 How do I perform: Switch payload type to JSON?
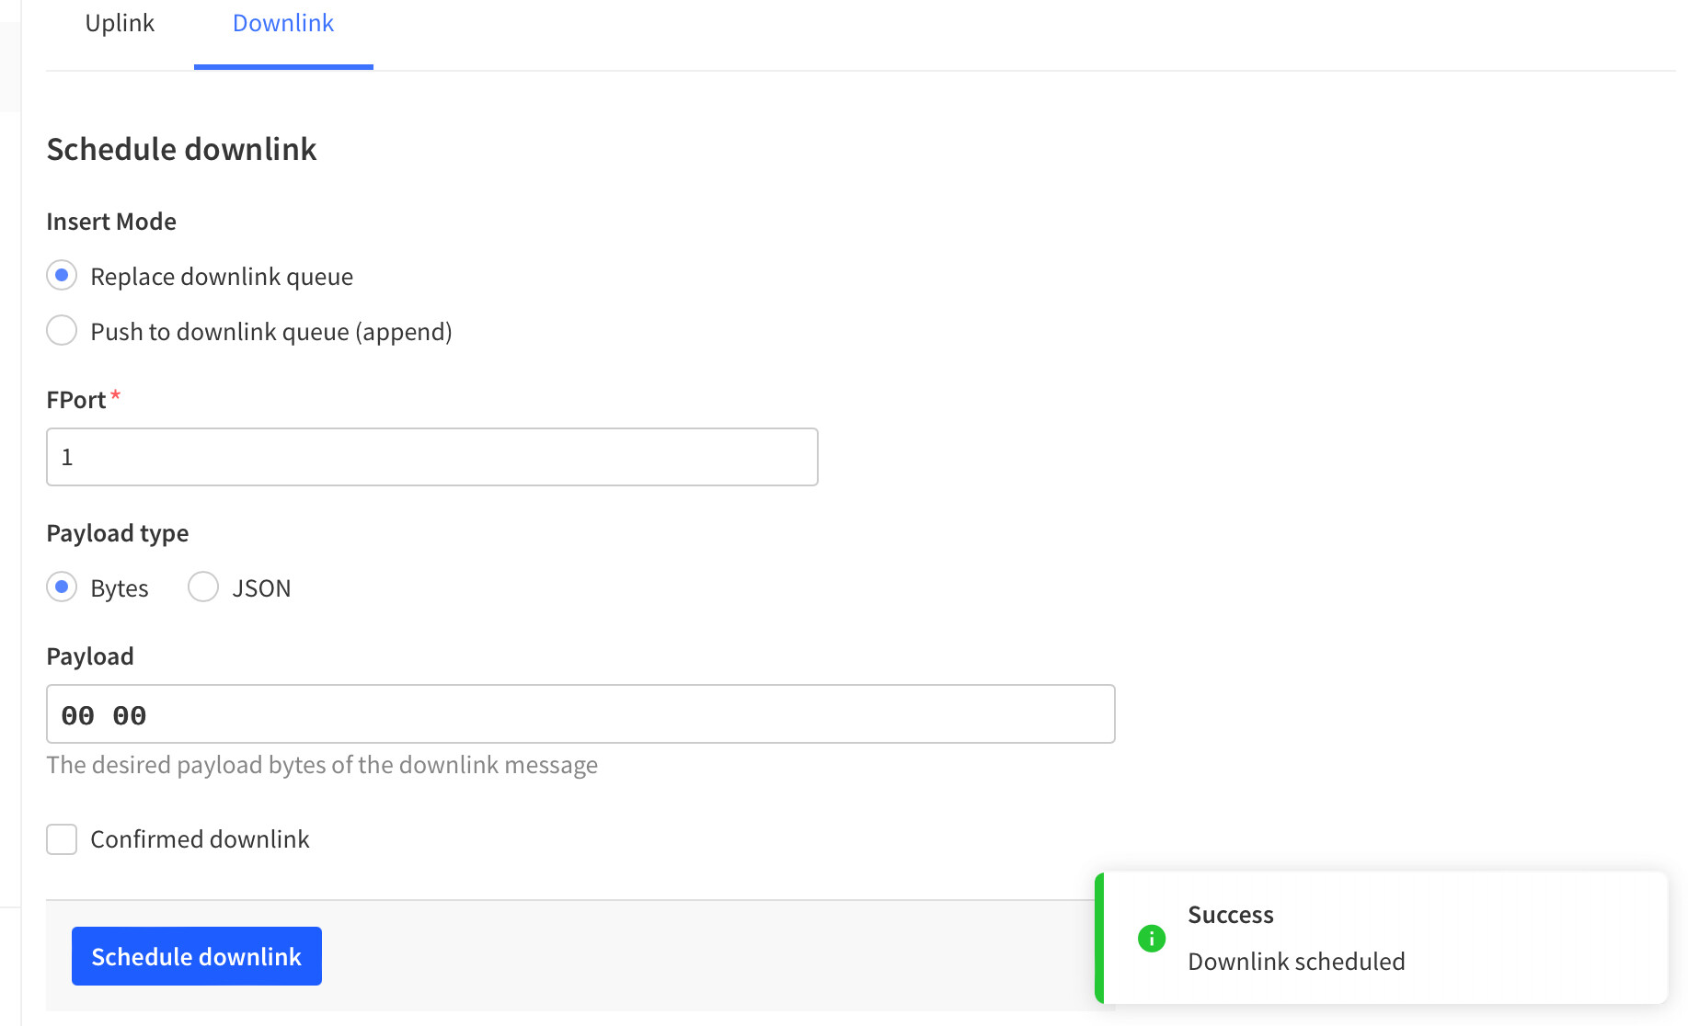203,587
